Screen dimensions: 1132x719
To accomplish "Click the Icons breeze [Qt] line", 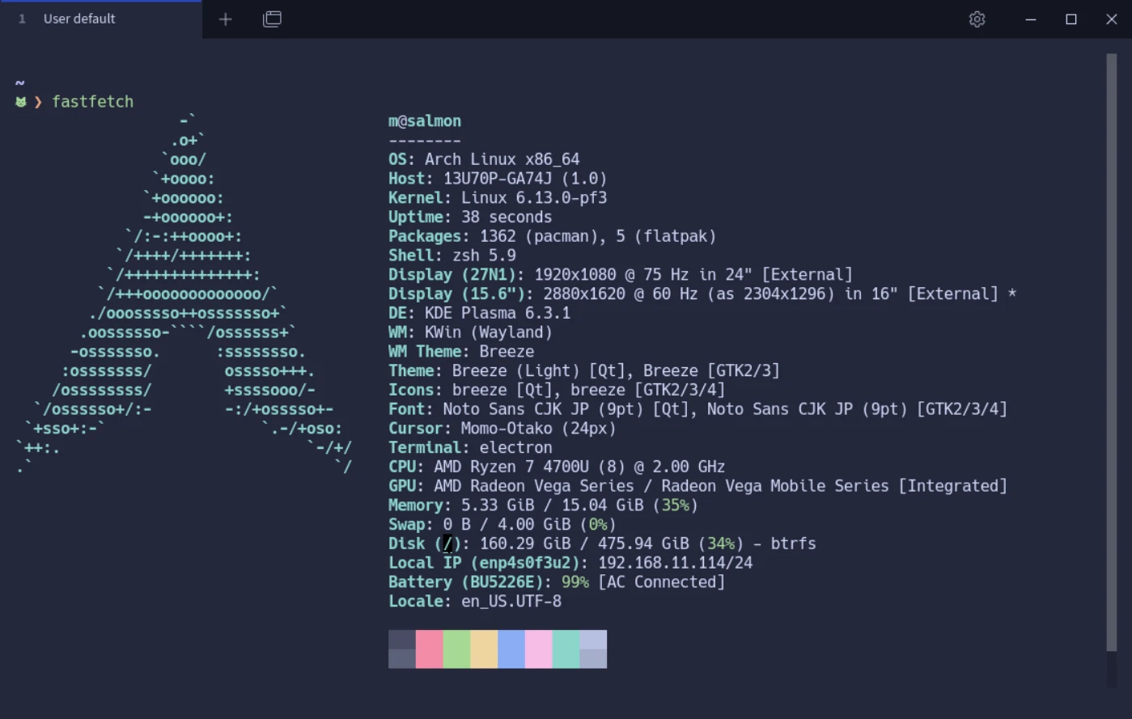I will click(557, 391).
